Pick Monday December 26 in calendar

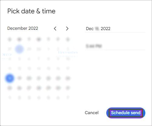[x=19, y=88]
